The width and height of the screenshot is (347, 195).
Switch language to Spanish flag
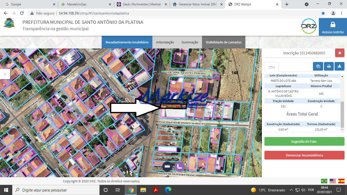pyautogui.click(x=341, y=181)
